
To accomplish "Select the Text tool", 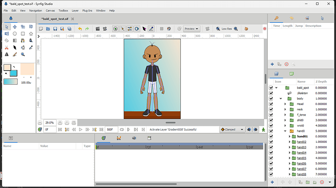I will 7,54.
